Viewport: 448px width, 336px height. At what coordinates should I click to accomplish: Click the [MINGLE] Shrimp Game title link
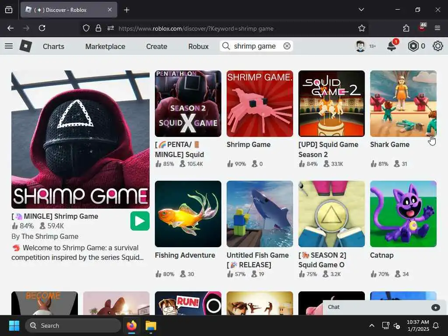55,216
